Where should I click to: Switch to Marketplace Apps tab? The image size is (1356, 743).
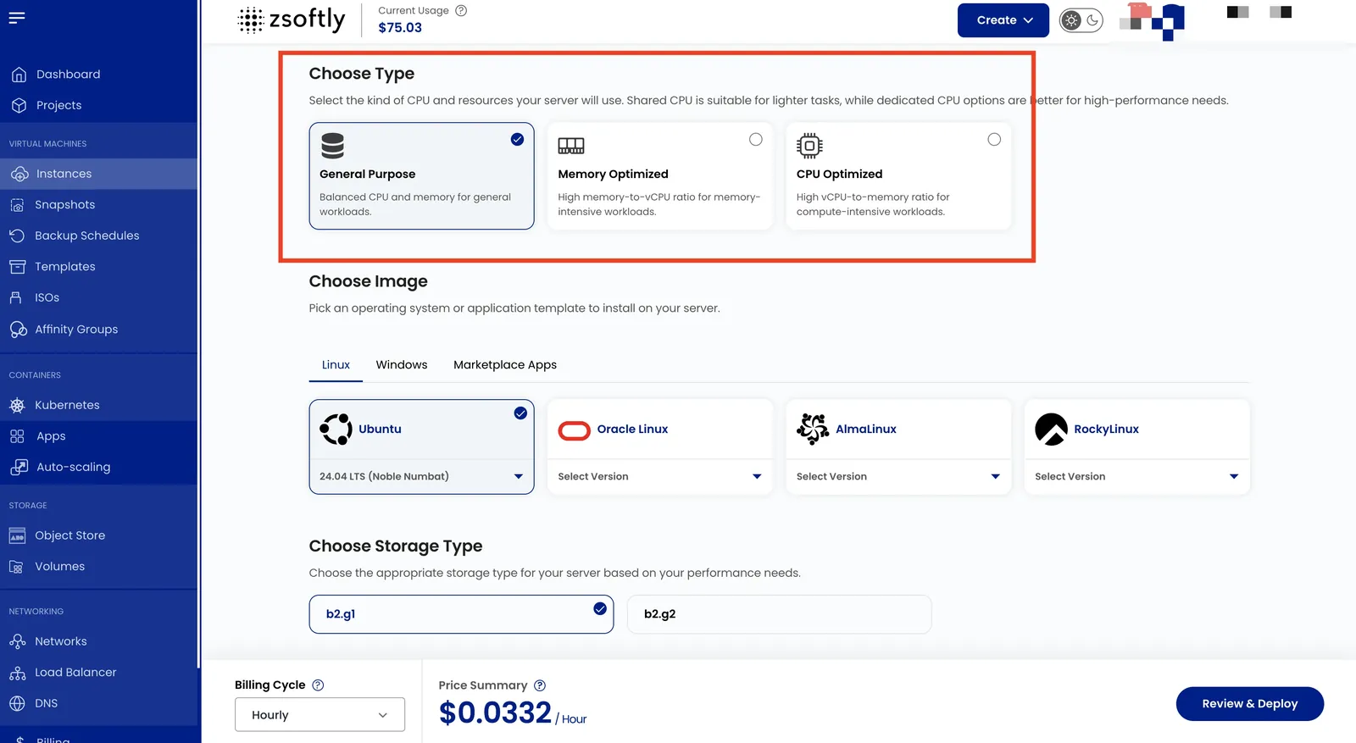(505, 365)
